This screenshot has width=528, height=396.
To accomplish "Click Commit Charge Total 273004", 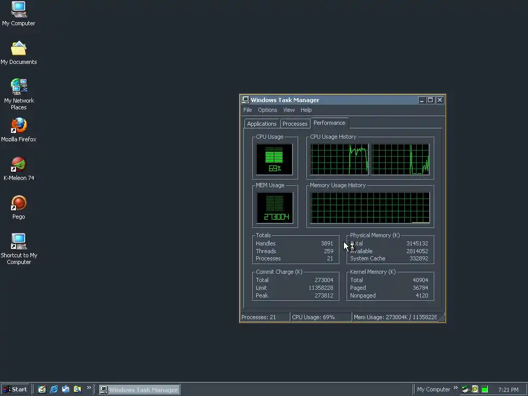I will pyautogui.click(x=324, y=280).
